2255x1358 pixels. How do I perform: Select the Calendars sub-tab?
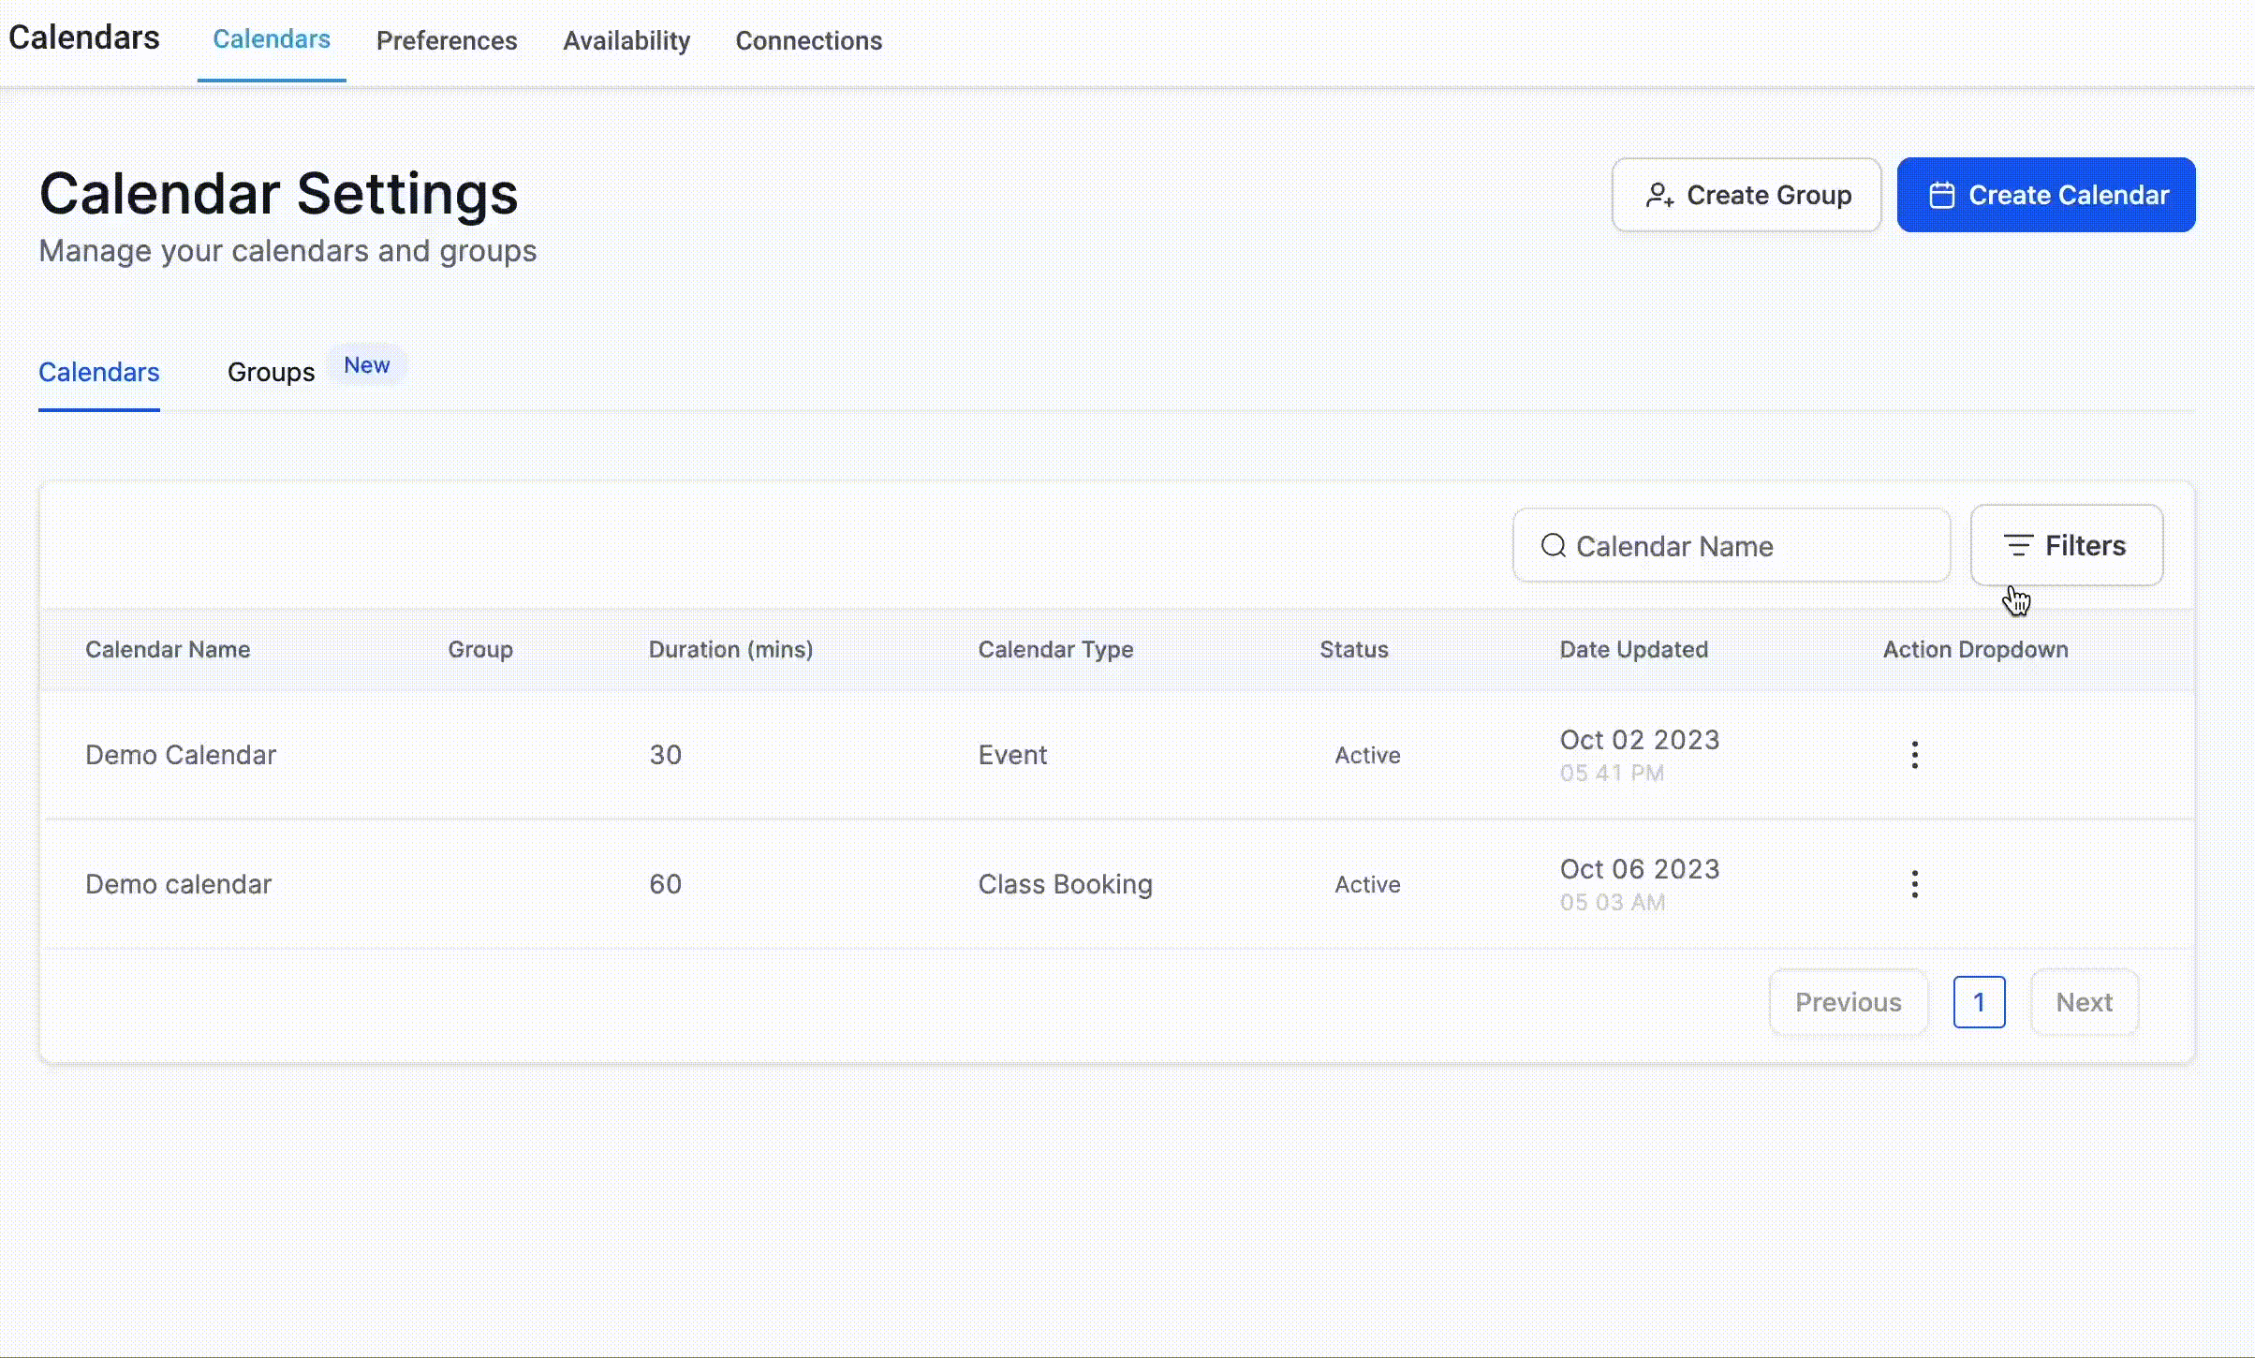pos(99,372)
